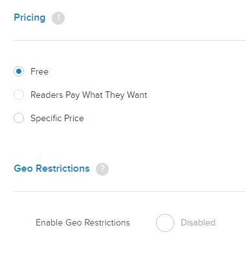Set pricing to pay-what-you-want option
This screenshot has height=256, width=246.
coord(19,95)
